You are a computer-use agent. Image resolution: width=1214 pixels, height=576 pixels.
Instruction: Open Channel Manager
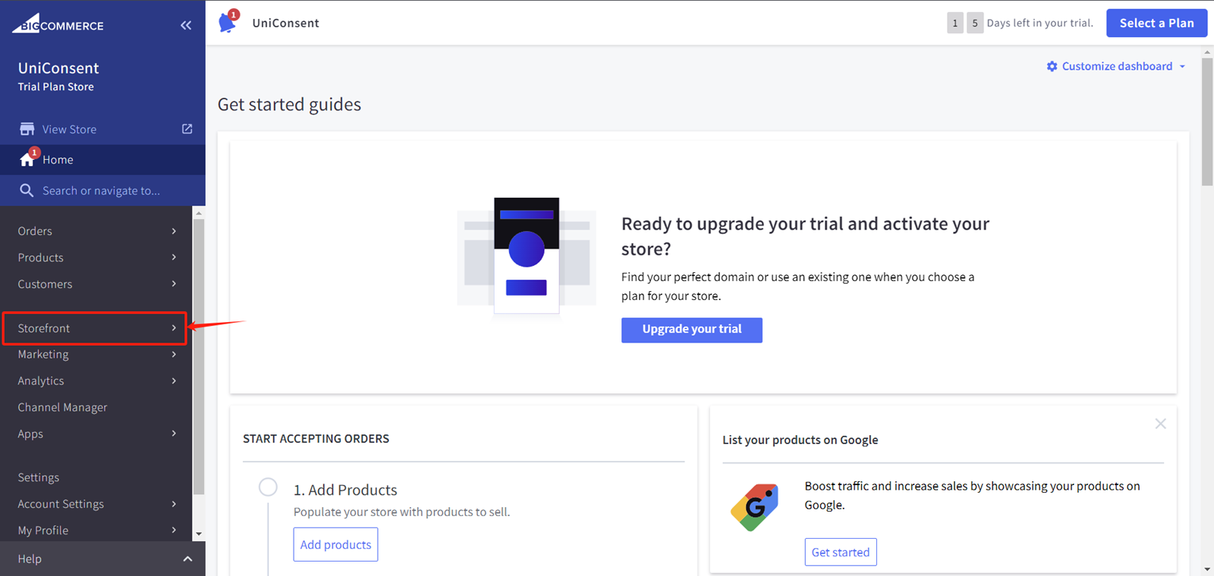[x=96, y=407]
